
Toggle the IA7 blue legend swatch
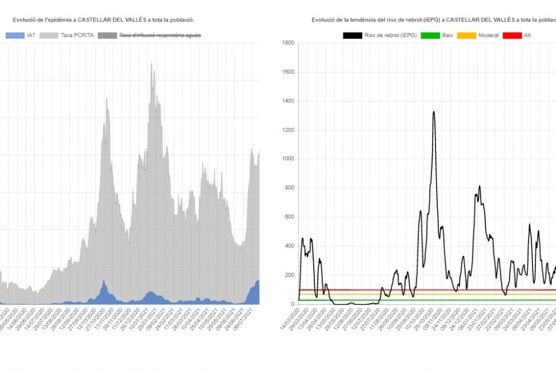[x=15, y=36]
